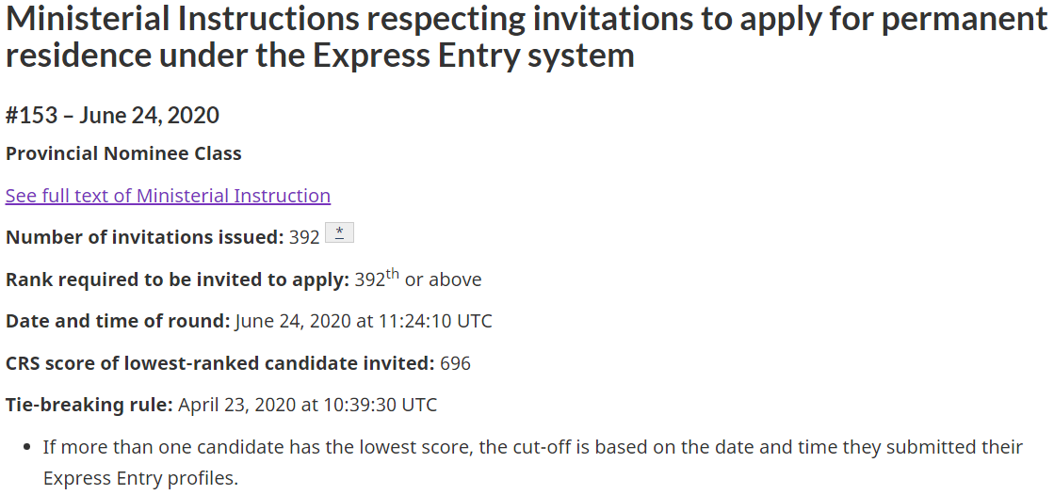Click the "Date and time of round" label
The height and width of the screenshot is (495, 1054).
tap(118, 321)
